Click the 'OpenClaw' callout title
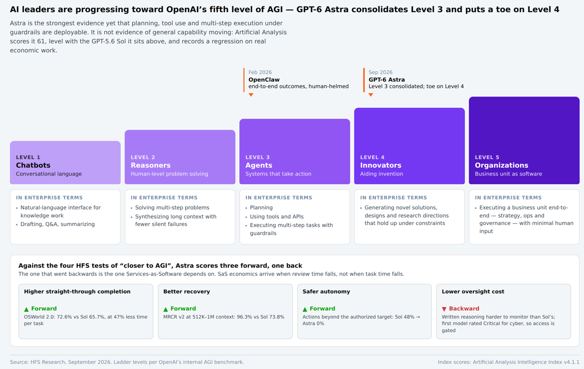This screenshot has width=584, height=369. pyautogui.click(x=264, y=79)
